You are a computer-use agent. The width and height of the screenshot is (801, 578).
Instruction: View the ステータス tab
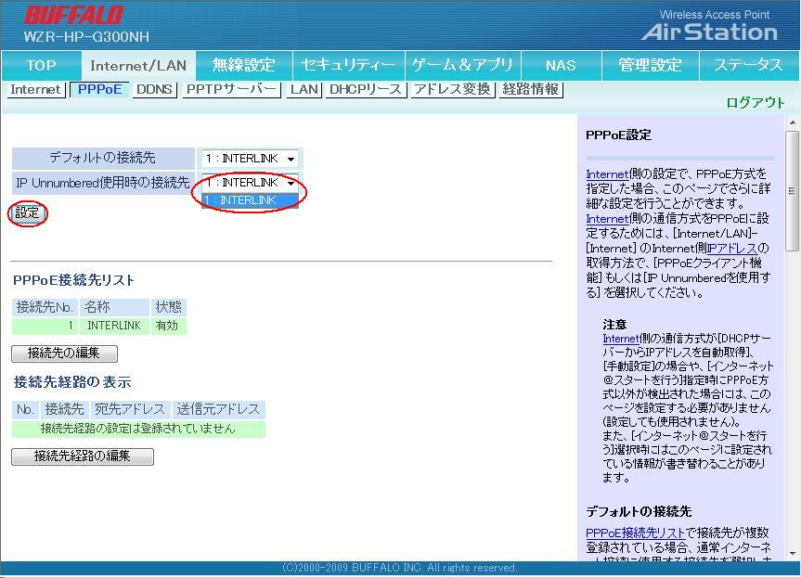(x=748, y=65)
